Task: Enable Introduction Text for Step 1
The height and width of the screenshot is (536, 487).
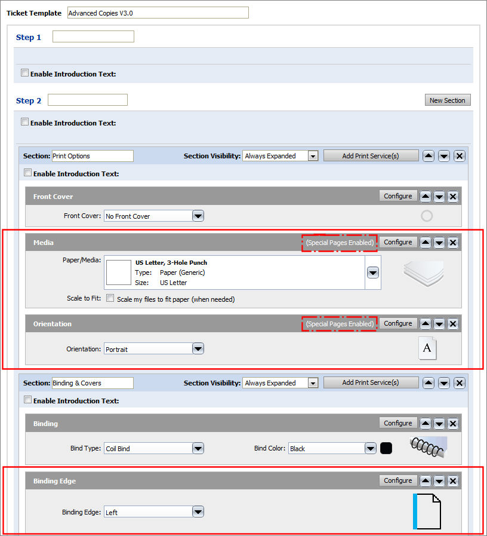Action: tap(25, 73)
